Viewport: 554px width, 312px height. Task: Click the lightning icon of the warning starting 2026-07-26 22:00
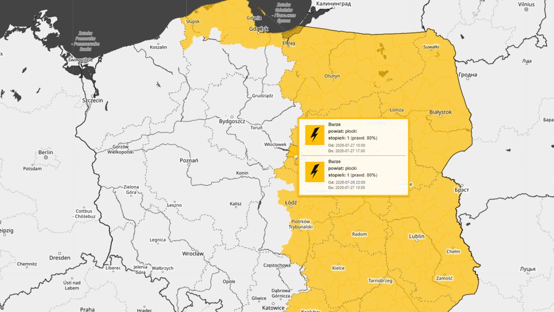(314, 171)
